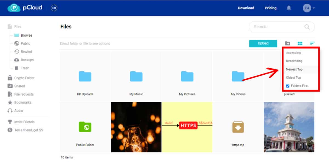Open the sort options icon
Viewport: 329px width, 164px height.
tap(312, 43)
